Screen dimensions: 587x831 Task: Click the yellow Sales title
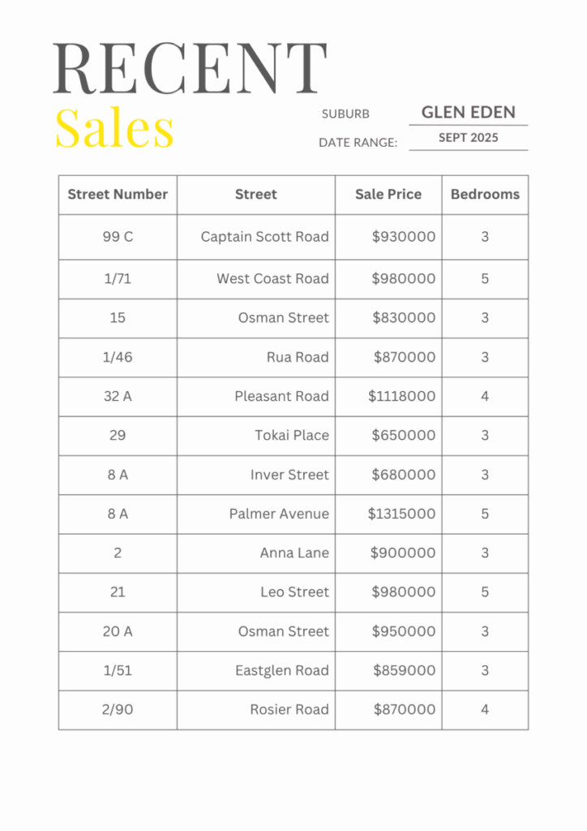(x=114, y=128)
